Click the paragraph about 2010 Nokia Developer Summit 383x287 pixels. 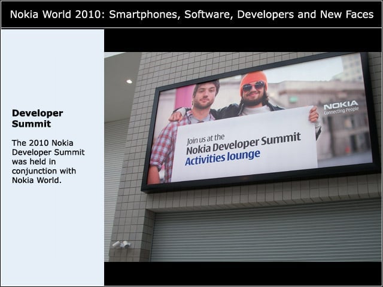point(48,161)
